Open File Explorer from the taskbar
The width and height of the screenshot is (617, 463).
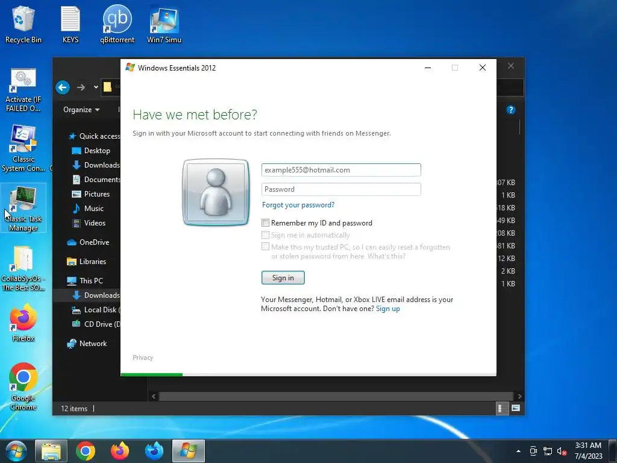[51, 451]
